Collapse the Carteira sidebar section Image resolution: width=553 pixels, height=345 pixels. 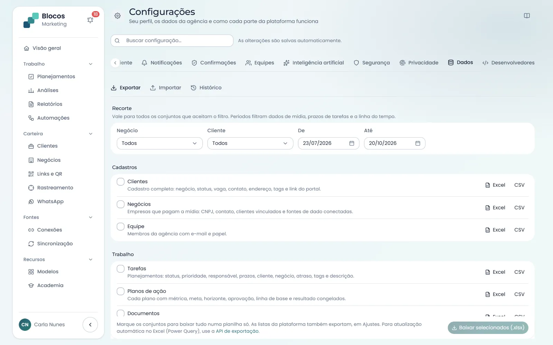point(91,134)
